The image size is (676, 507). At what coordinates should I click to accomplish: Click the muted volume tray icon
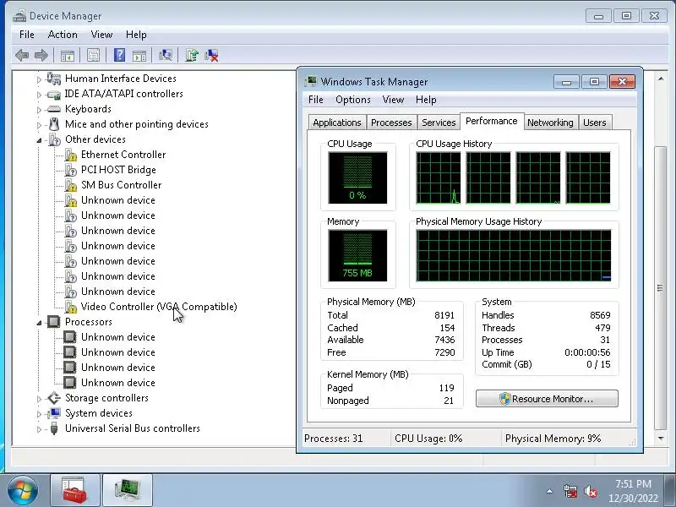pyautogui.click(x=590, y=492)
